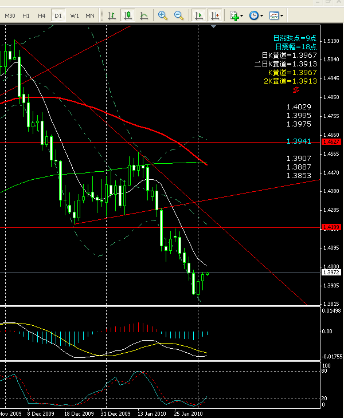The height and width of the screenshot is (418, 344).
Task: Open the add indicators list icon
Action: pyautogui.click(x=234, y=15)
